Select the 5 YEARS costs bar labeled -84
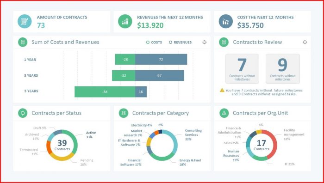This screenshot has width=324, height=183. pyautogui.click(x=105, y=92)
